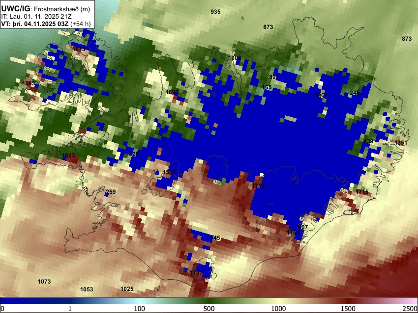Click the 1073 value label

click(44, 281)
